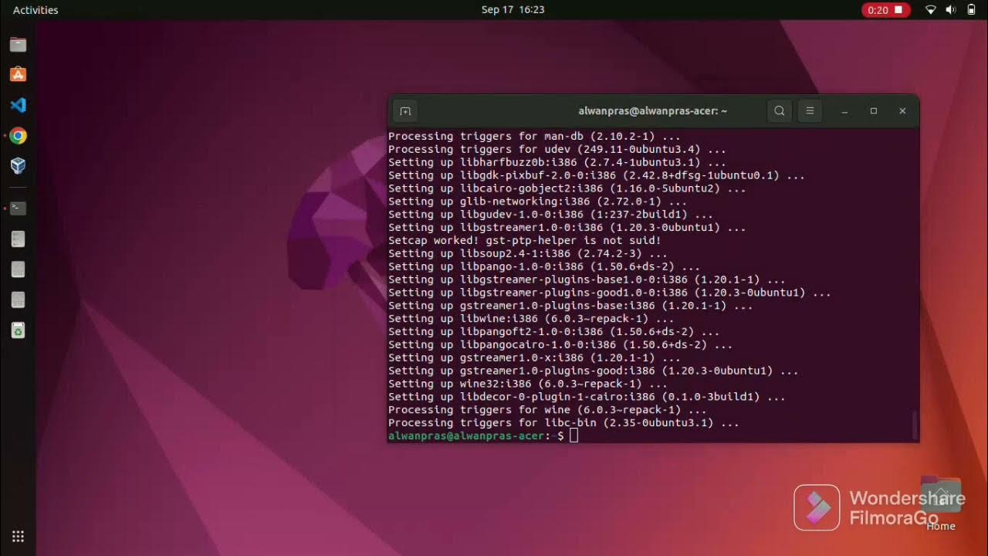Open the Trash from the dock
This screenshot has width=988, height=556.
click(18, 331)
